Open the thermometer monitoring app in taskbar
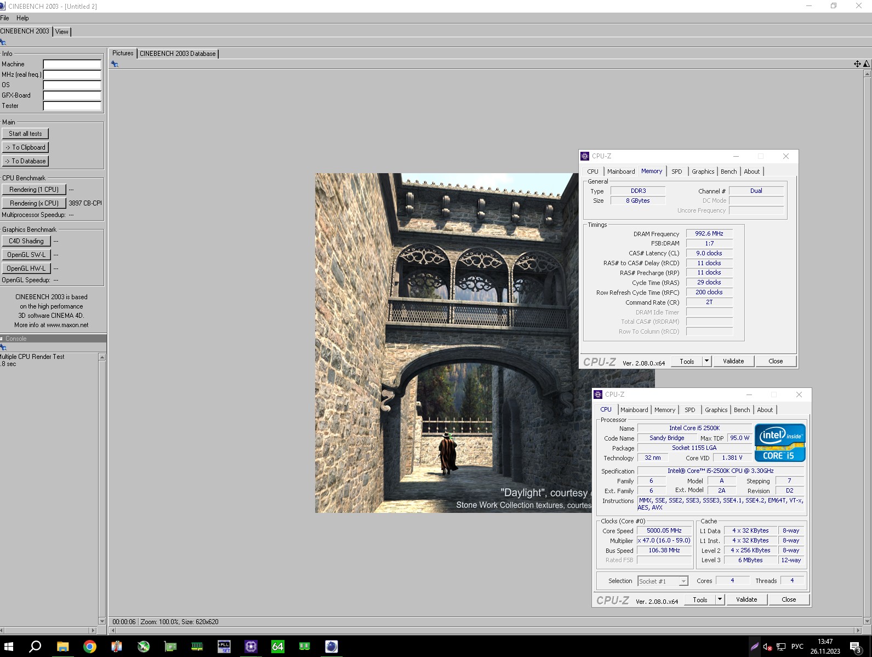Image resolution: width=872 pixels, height=657 pixels. click(x=116, y=647)
